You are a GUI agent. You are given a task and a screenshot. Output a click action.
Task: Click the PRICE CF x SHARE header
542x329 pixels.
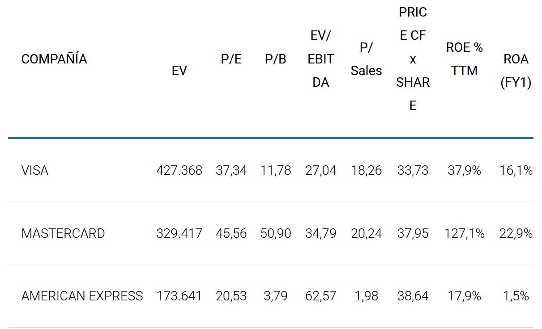[x=413, y=59]
